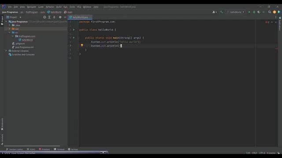Click the main method breadcrumb
This screenshot has width=282, height=158.
(68, 12)
